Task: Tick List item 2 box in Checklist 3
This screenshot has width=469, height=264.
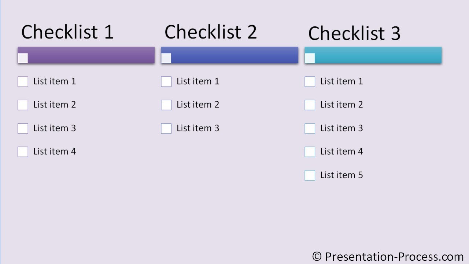Action: pos(310,105)
